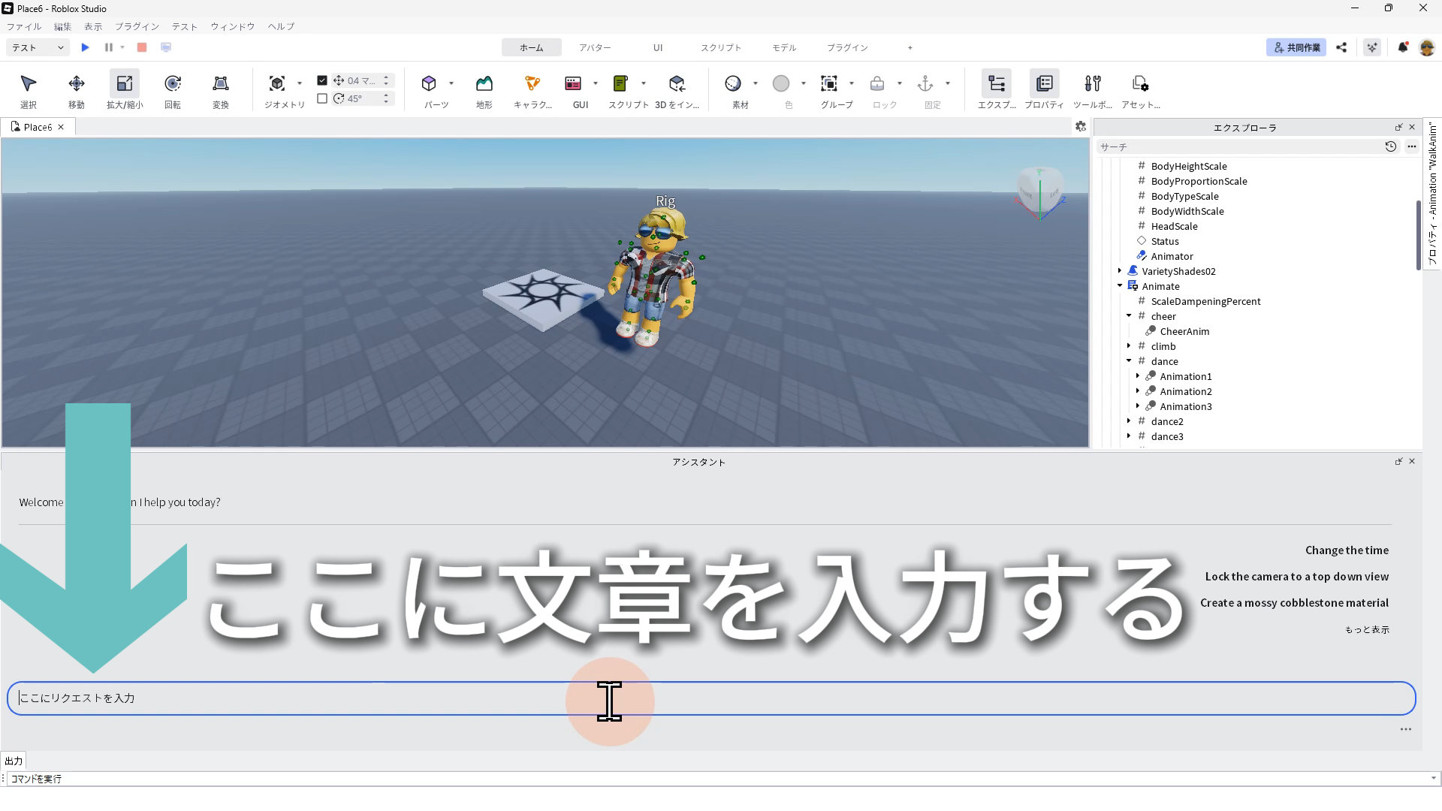The width and height of the screenshot is (1442, 811).
Task: Click the 地形 (Terrain) editor icon
Action: tap(484, 84)
